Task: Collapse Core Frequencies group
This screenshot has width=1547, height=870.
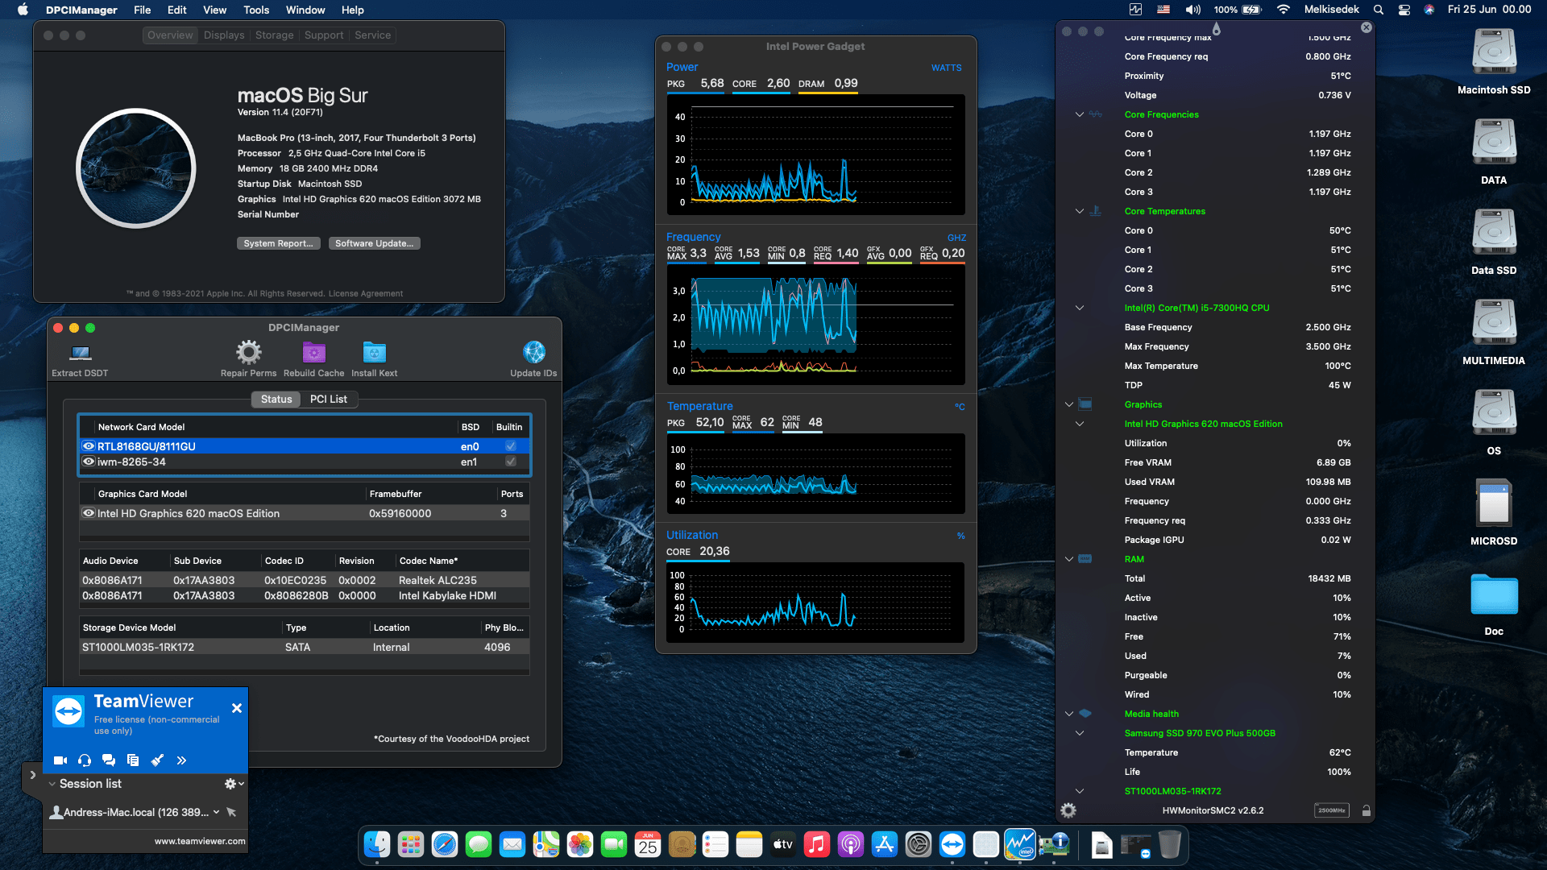Action: click(1080, 114)
